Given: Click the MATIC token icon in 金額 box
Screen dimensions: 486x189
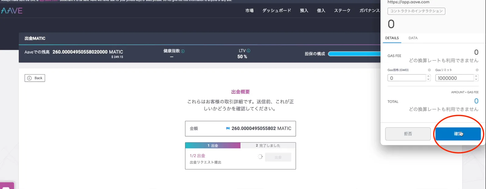Looking at the screenshot, I should point(228,128).
